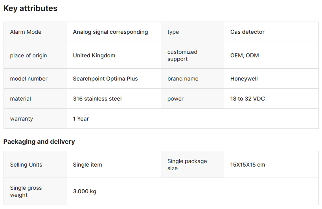This screenshot has width=322, height=209.
Task: Click the 1 Year warranty value
Action: click(81, 119)
